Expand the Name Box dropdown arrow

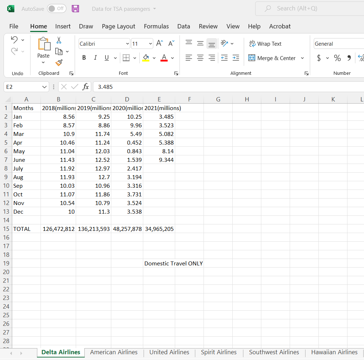[45, 87]
